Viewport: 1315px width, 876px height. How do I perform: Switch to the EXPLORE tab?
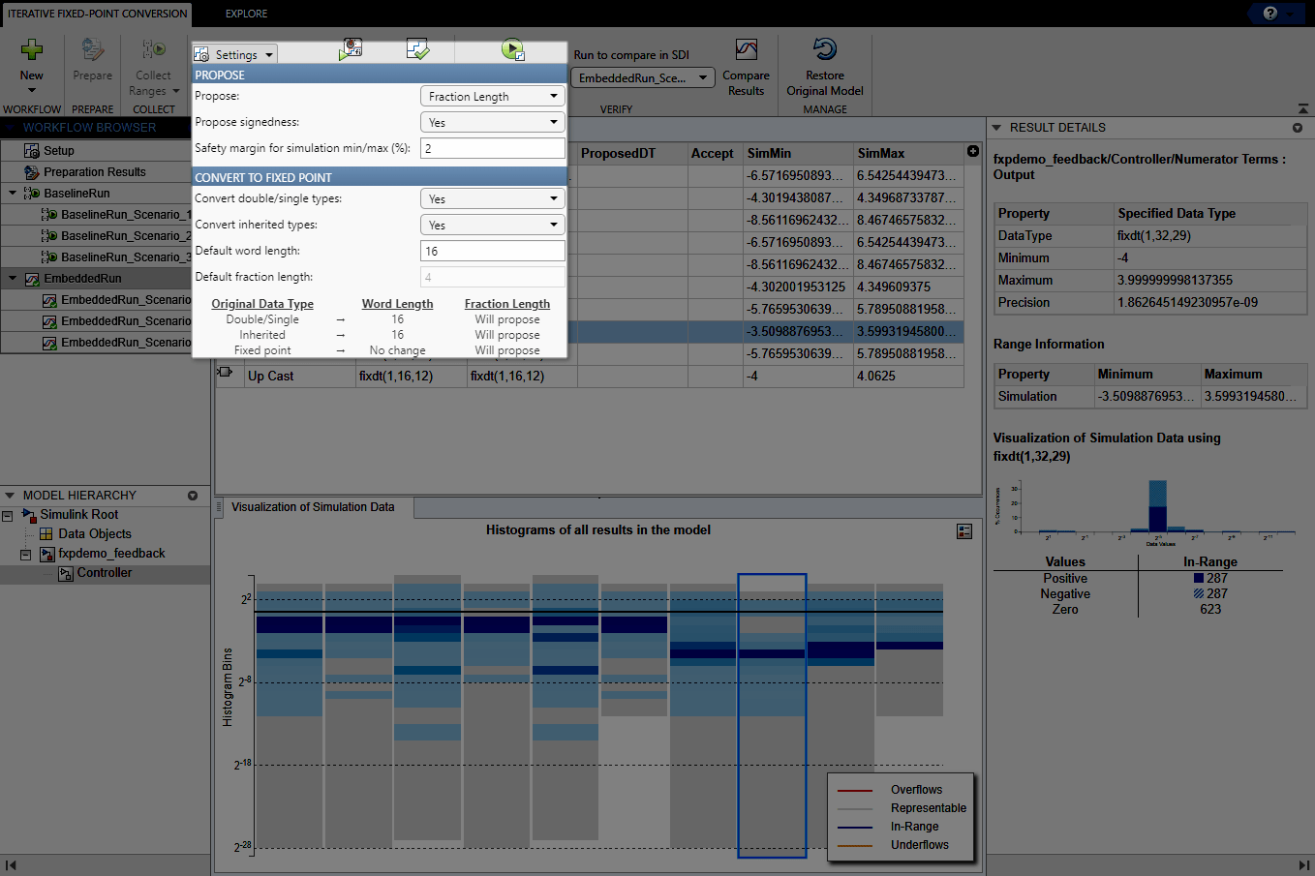point(245,14)
